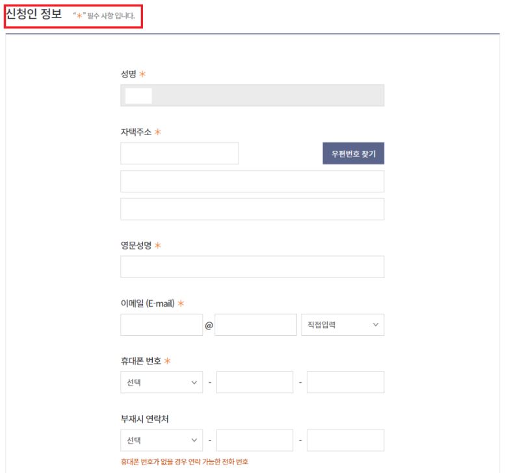Click the email ID field before @
Image resolution: width=509 pixels, height=473 pixels.
(161, 325)
